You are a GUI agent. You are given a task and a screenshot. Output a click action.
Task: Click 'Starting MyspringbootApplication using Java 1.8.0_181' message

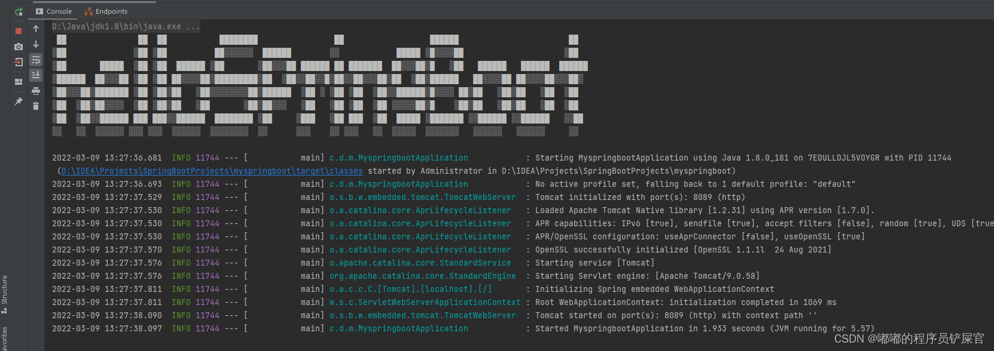(x=743, y=158)
